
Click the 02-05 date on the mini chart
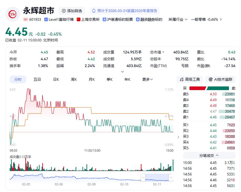26,184
